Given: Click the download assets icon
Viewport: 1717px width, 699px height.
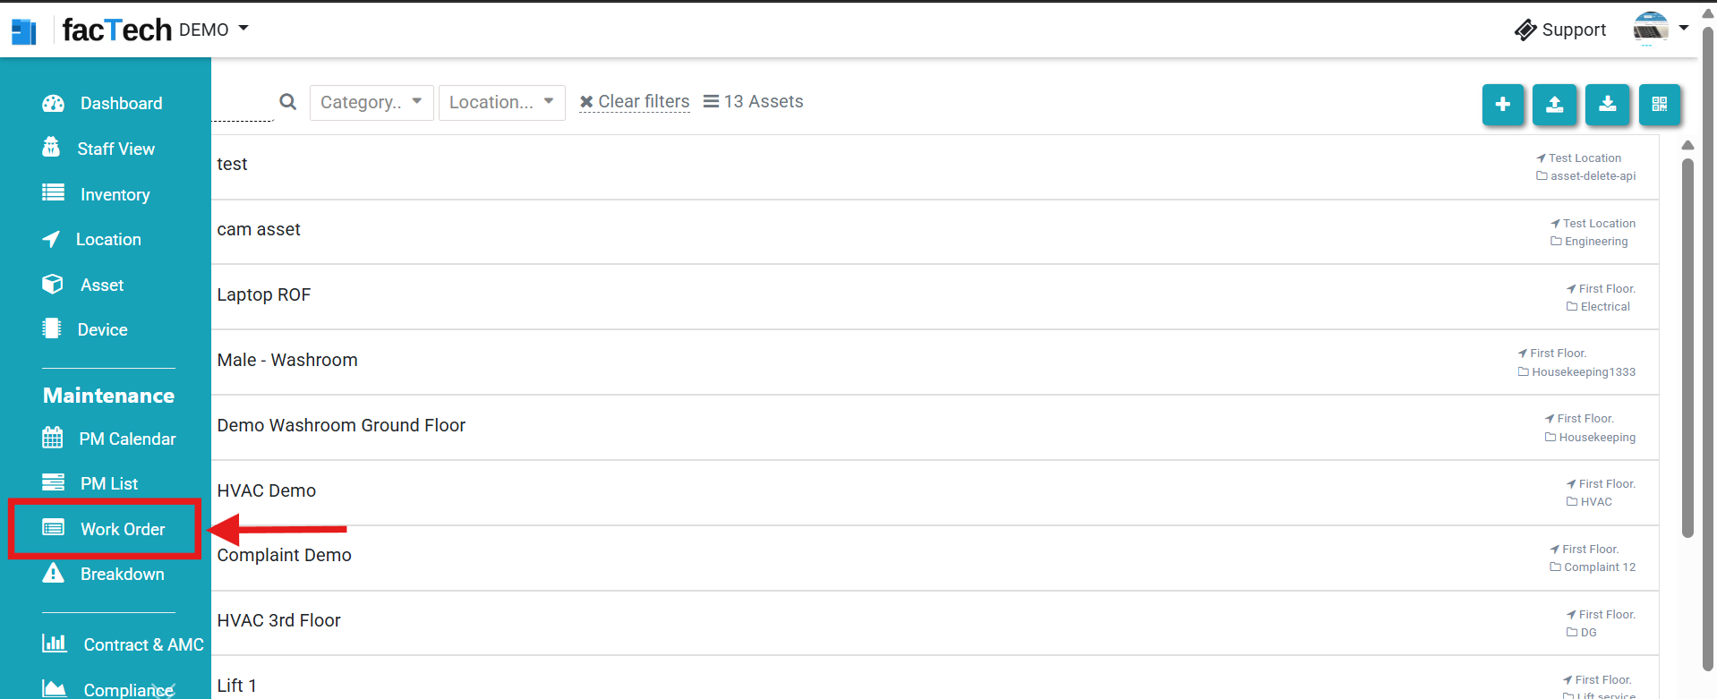Looking at the screenshot, I should [1607, 105].
